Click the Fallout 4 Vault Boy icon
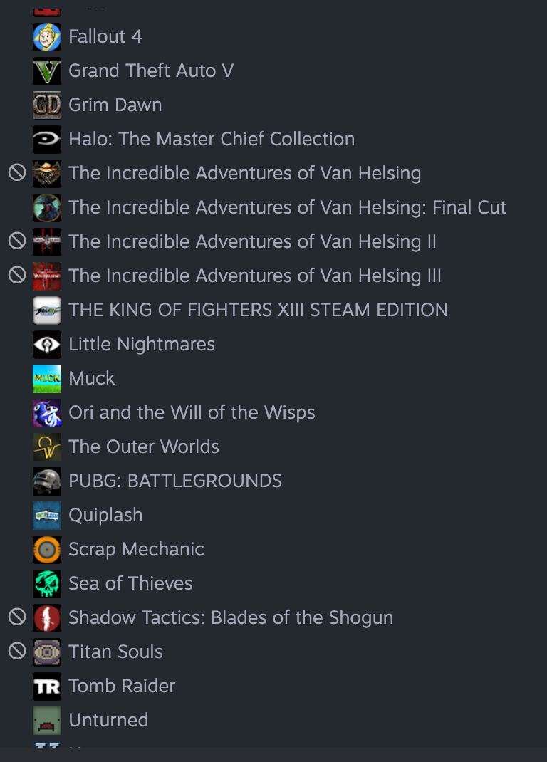This screenshot has height=762, width=547. click(x=47, y=37)
